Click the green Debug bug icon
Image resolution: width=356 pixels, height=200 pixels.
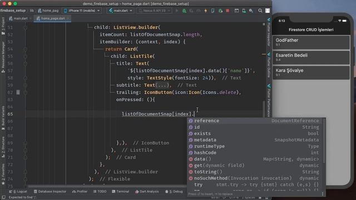[x=184, y=11]
